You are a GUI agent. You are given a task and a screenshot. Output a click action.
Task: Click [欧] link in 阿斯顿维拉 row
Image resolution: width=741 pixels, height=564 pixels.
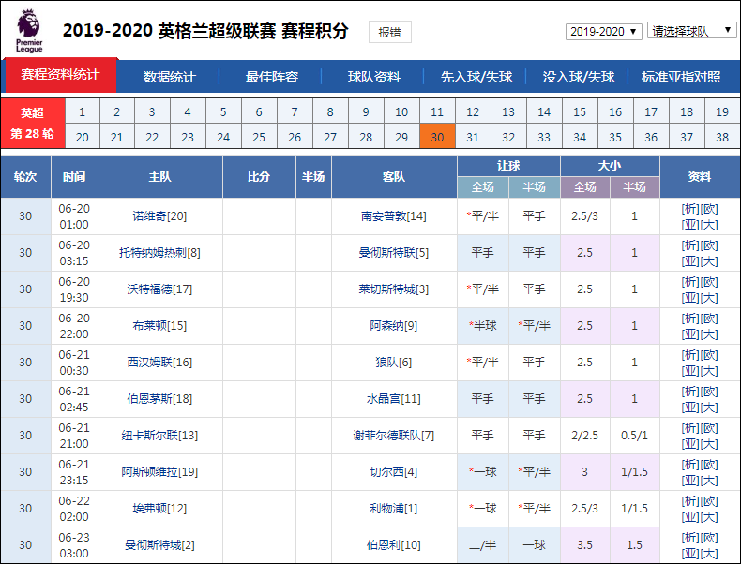point(709,465)
